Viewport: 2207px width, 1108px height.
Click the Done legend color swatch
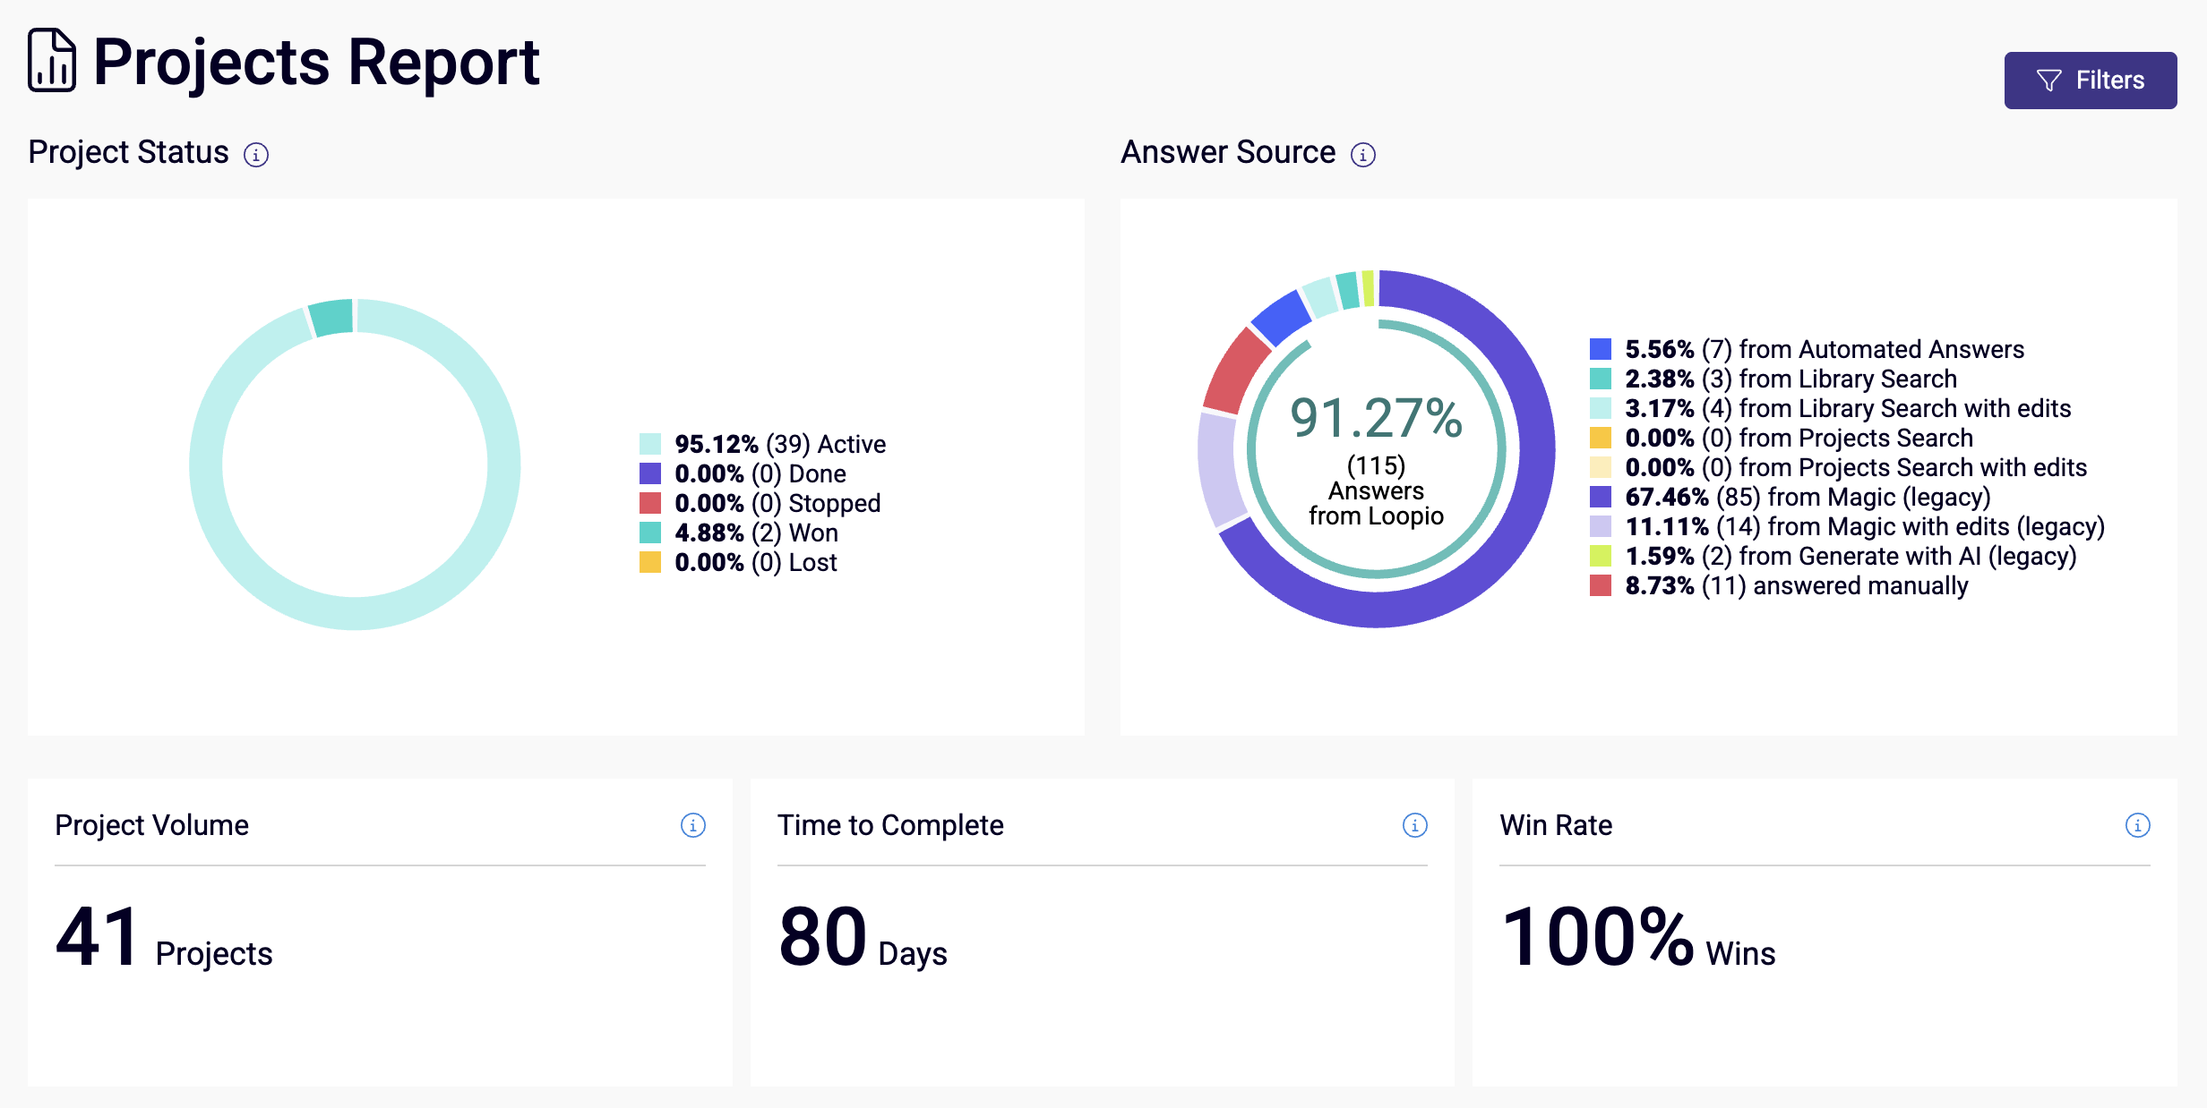pos(650,473)
